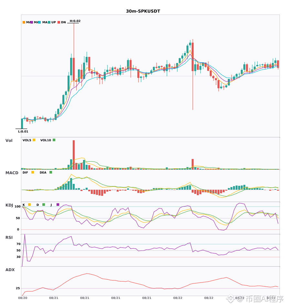The width and height of the screenshot is (286, 307).
Task: Click the DEA legend text
Action: coord(43,173)
